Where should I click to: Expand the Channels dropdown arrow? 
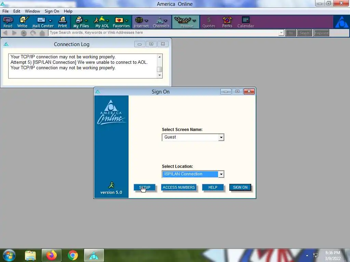click(x=165, y=21)
